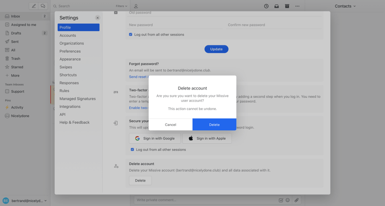Open the Inbox mailbox
This screenshot has height=206, width=385.
click(x=26, y=16)
